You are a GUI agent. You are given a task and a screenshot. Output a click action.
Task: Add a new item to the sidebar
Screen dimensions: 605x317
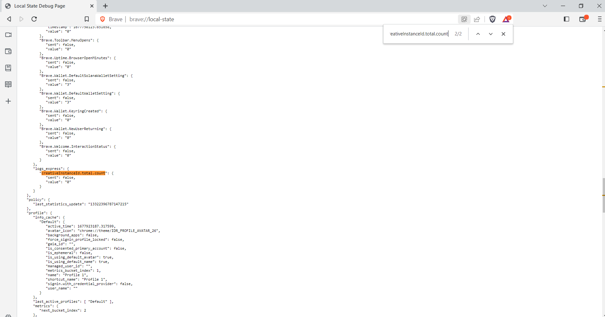point(8,101)
